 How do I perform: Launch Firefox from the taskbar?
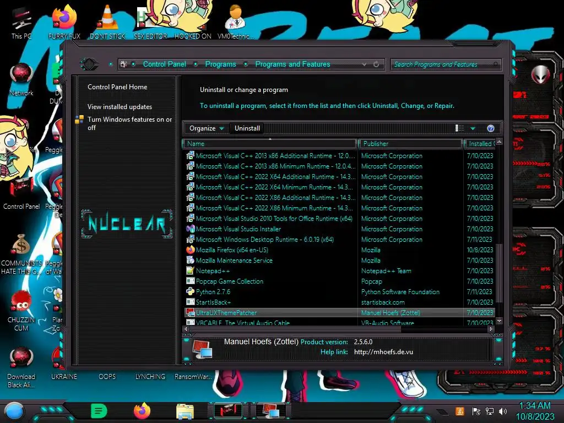pos(142,411)
